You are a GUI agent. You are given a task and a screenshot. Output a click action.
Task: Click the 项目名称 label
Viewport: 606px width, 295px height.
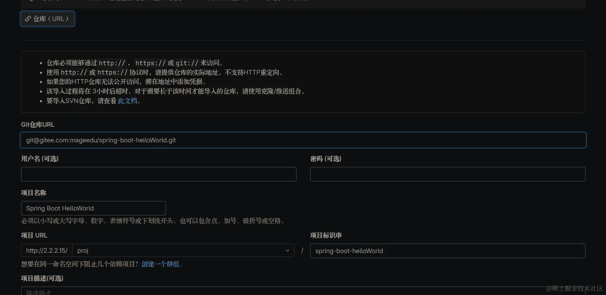34,193
